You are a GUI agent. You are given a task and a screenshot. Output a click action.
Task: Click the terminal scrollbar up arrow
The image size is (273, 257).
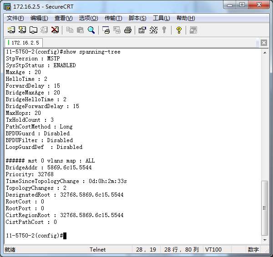[x=265, y=52]
